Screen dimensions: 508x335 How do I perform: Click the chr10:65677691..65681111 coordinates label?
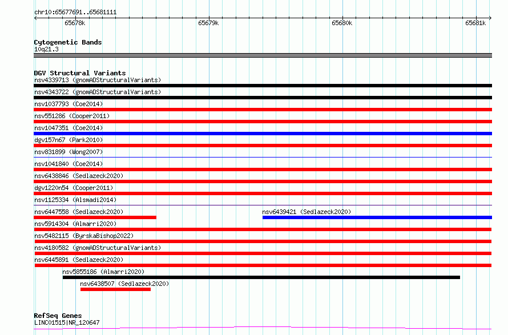point(75,13)
